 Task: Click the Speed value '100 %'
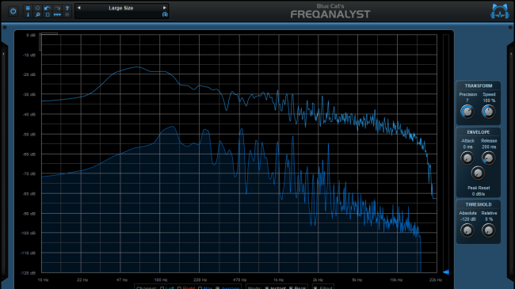coord(489,101)
